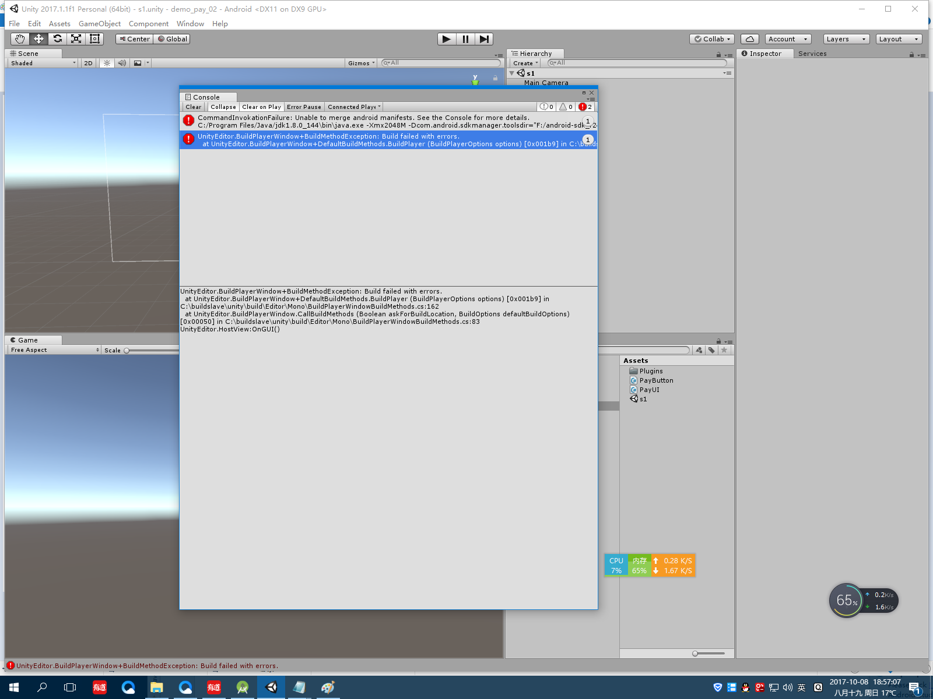933x699 pixels.
Task: Toggle scene effects image icon
Action: point(138,63)
